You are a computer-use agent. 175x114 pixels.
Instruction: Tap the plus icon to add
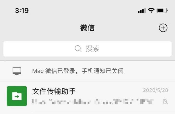click(163, 28)
